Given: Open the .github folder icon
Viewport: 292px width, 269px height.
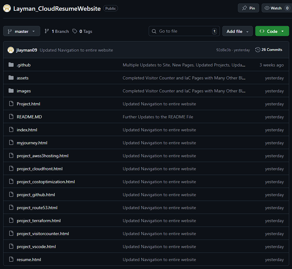Looking at the screenshot, I should click(x=11, y=65).
